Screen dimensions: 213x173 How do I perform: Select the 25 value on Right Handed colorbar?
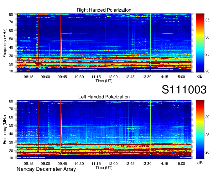pyautogui.click(x=207, y=54)
